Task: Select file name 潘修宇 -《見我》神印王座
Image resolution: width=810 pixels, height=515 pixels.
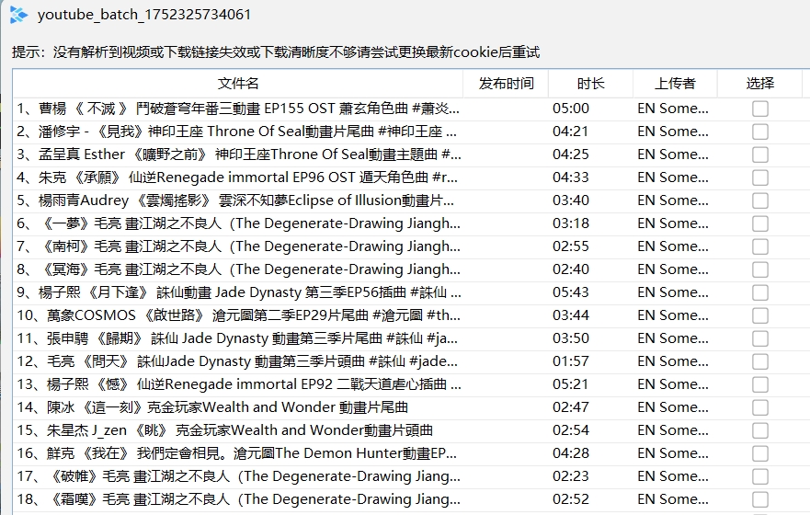Action: click(x=236, y=132)
